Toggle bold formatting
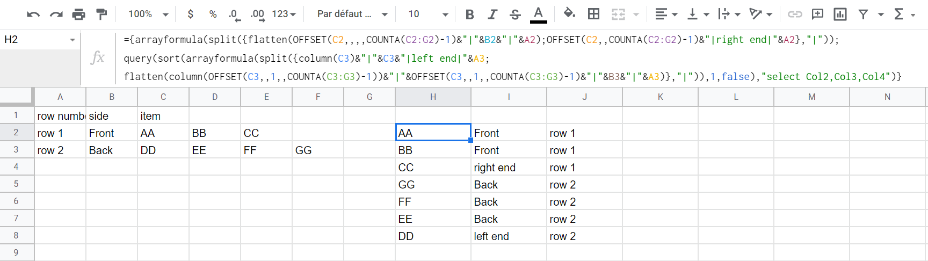 (x=469, y=15)
